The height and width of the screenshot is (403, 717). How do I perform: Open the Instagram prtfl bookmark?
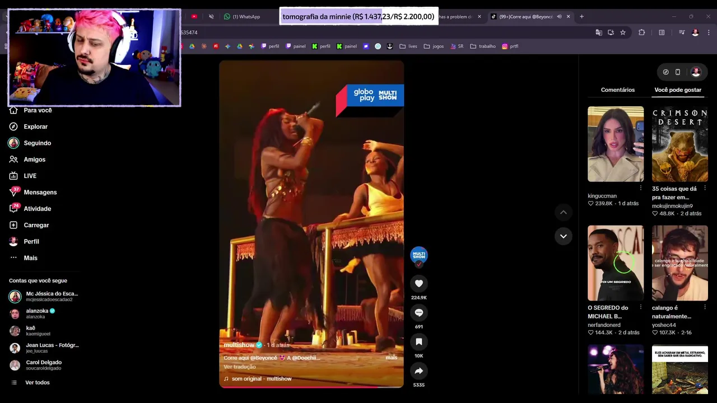coord(510,46)
